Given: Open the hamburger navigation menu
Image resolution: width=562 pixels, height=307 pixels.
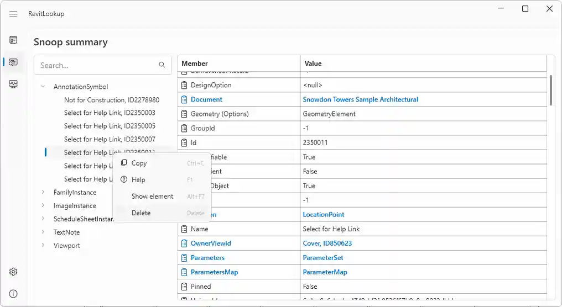Looking at the screenshot, I should pyautogui.click(x=13, y=14).
